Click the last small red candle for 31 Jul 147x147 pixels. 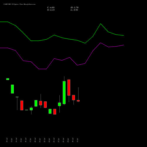coord(78,101)
